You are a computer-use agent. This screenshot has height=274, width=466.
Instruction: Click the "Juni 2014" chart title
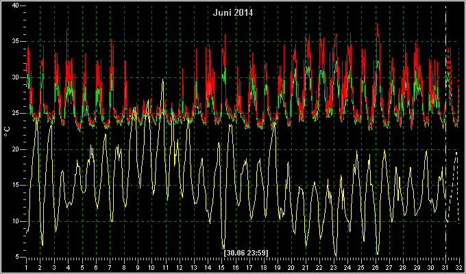[233, 13]
